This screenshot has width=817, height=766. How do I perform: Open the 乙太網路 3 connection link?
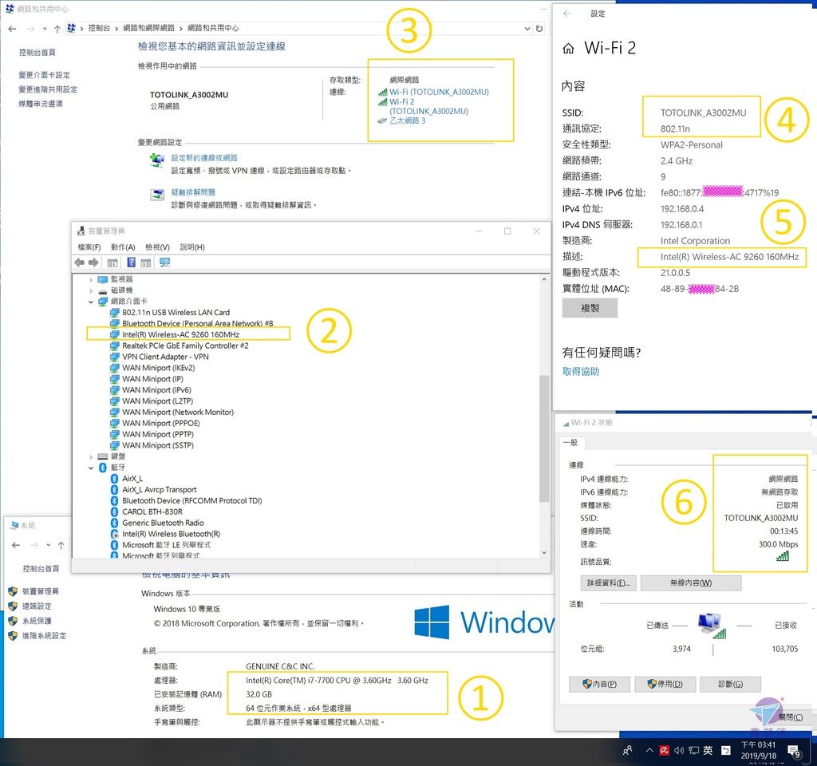408,121
